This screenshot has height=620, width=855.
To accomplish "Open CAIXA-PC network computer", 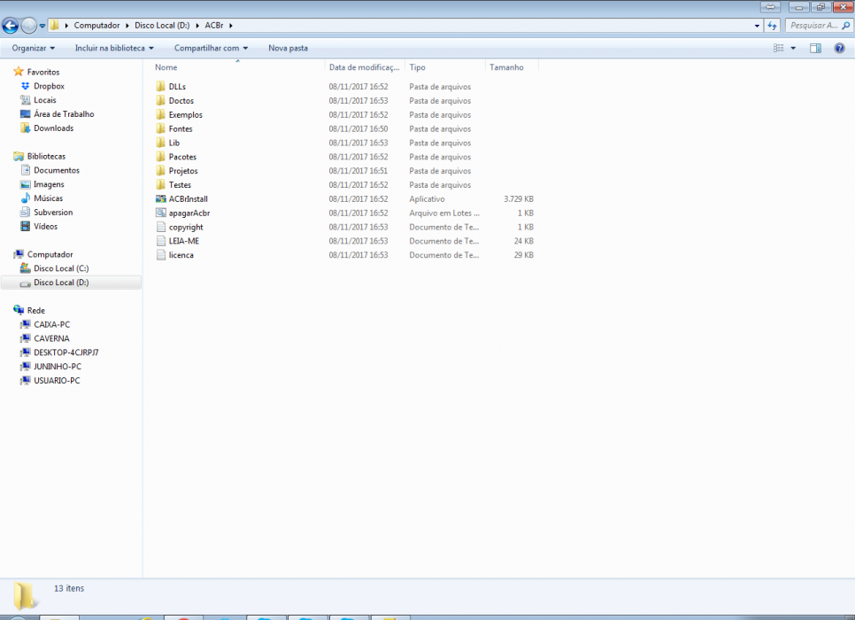I will click(x=52, y=325).
